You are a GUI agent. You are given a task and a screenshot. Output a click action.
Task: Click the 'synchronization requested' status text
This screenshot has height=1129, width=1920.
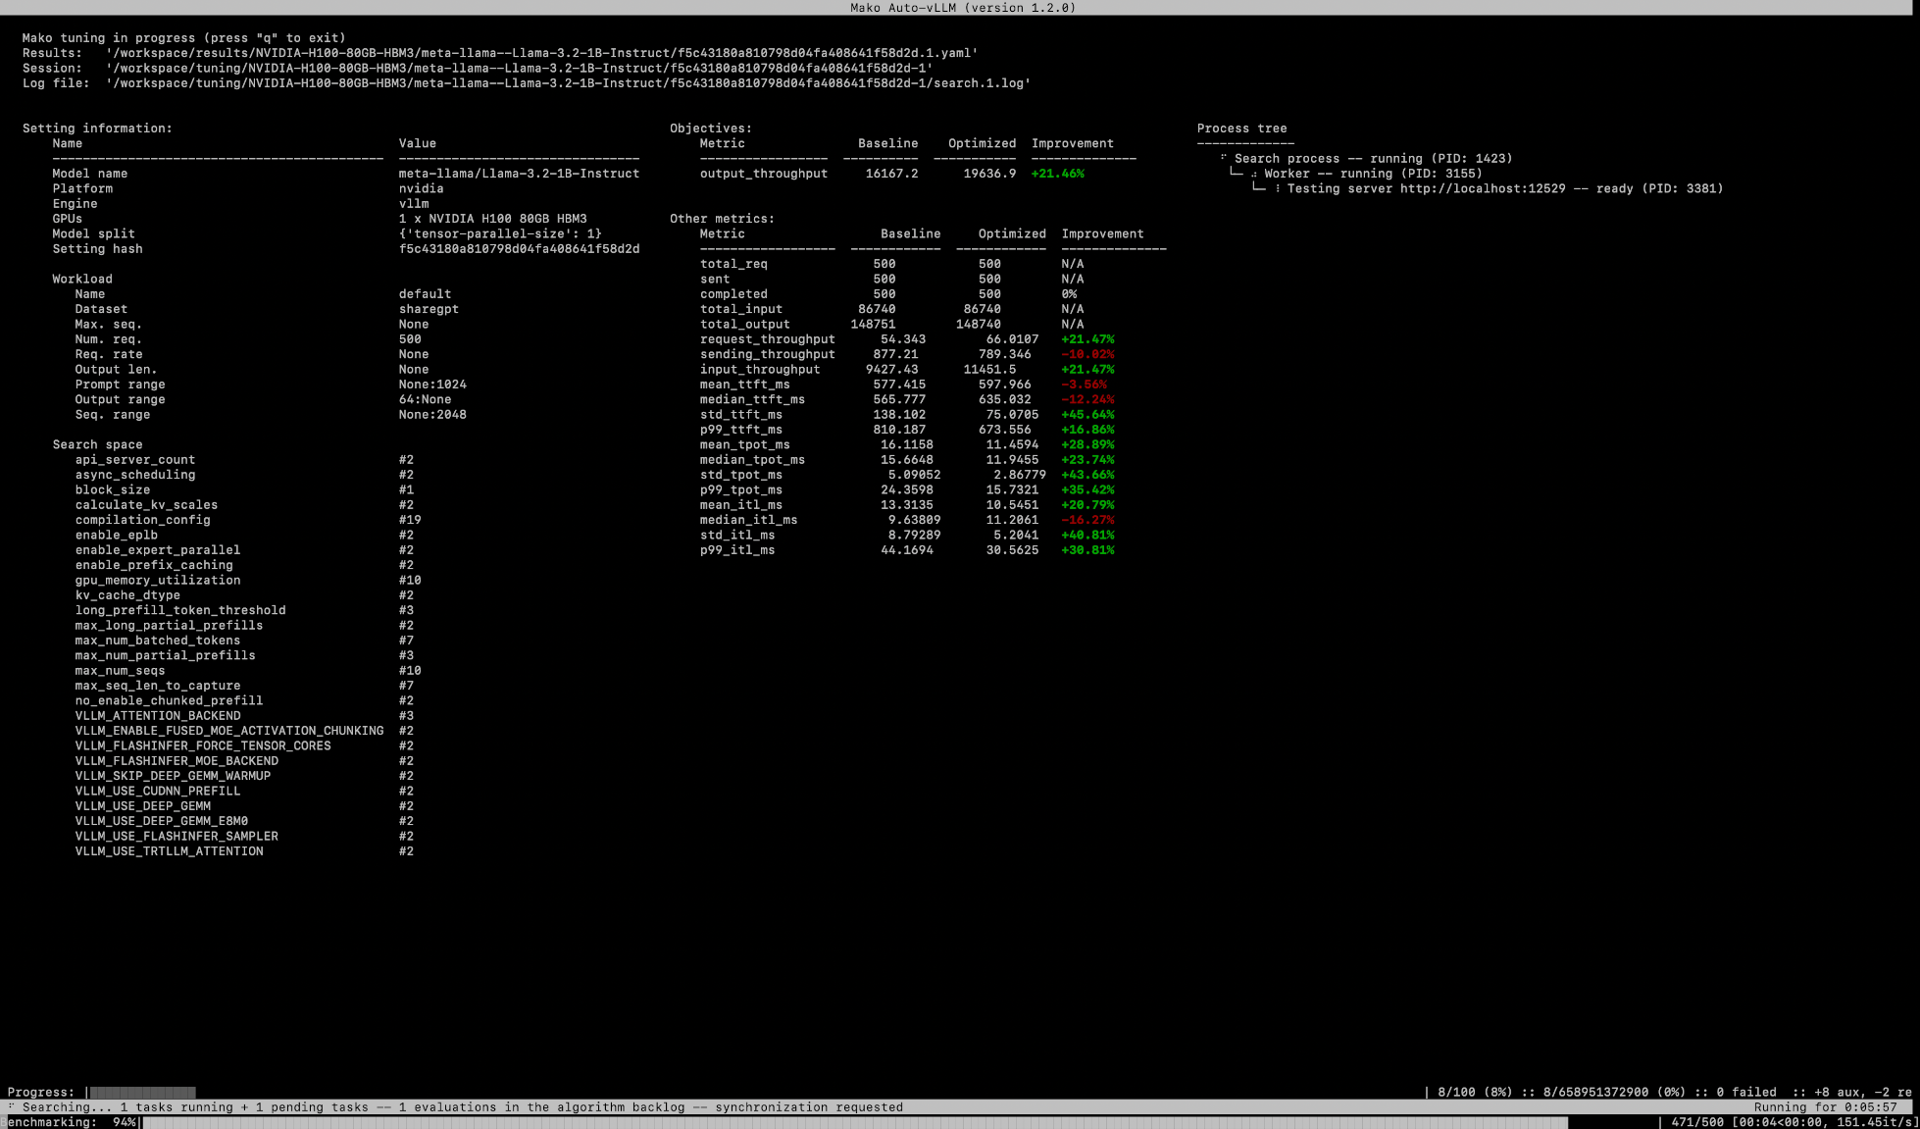[x=809, y=1107]
